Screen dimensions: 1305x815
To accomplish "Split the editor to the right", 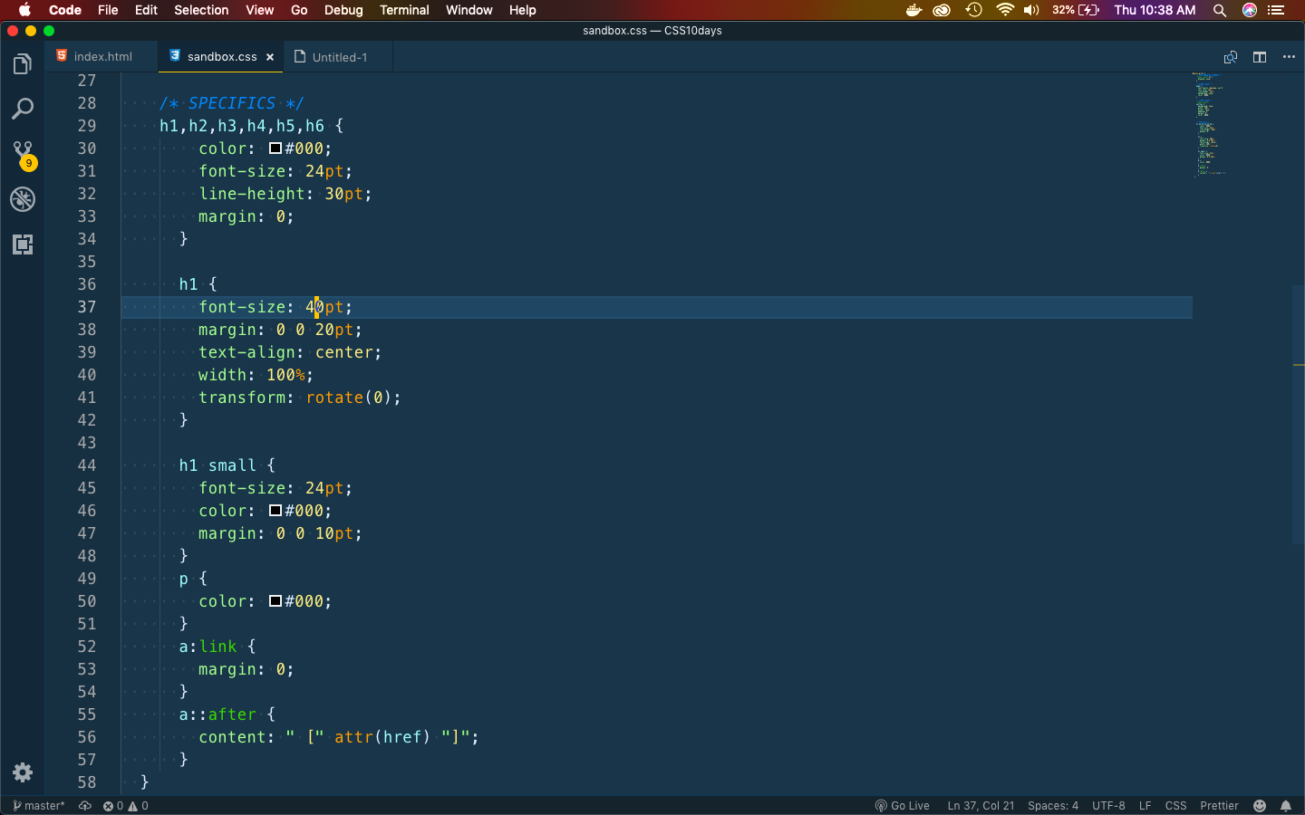I will [1260, 57].
